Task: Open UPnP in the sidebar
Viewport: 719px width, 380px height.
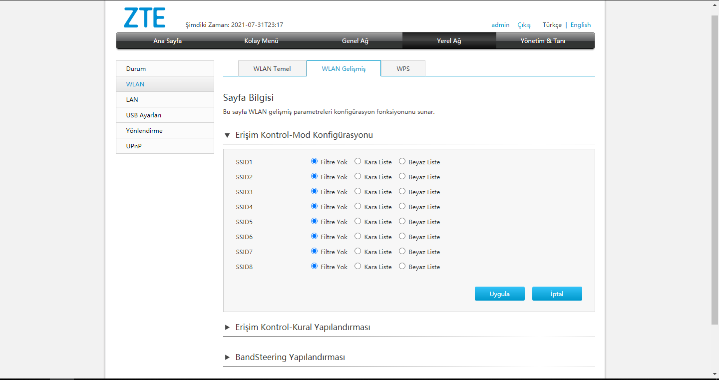Action: click(165, 146)
